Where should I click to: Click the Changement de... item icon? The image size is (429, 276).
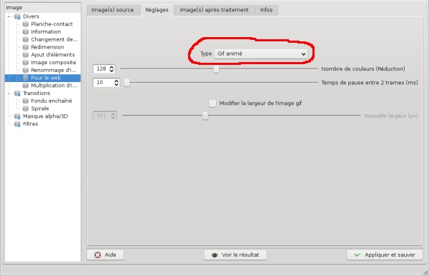[x=26, y=39]
